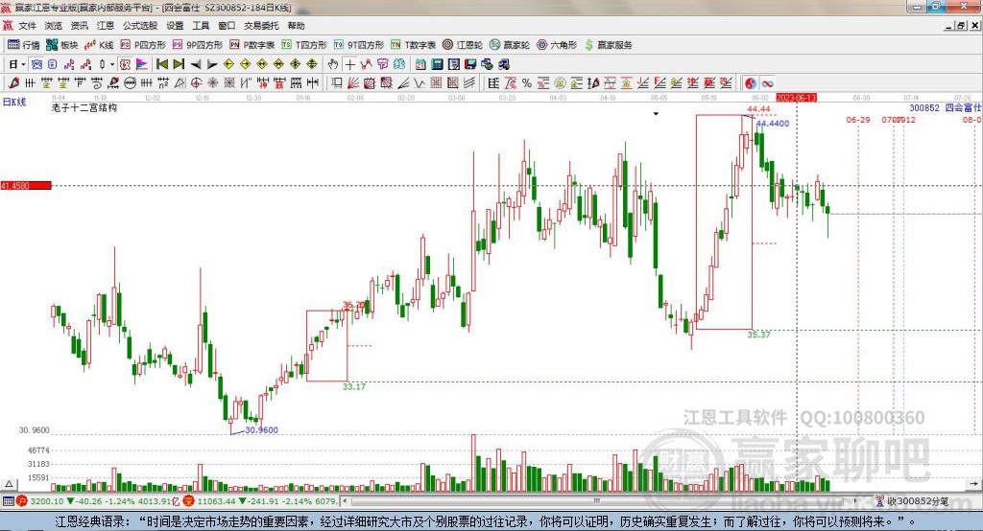Click the 老子十二宫结构 indicator label

pyautogui.click(x=84, y=107)
